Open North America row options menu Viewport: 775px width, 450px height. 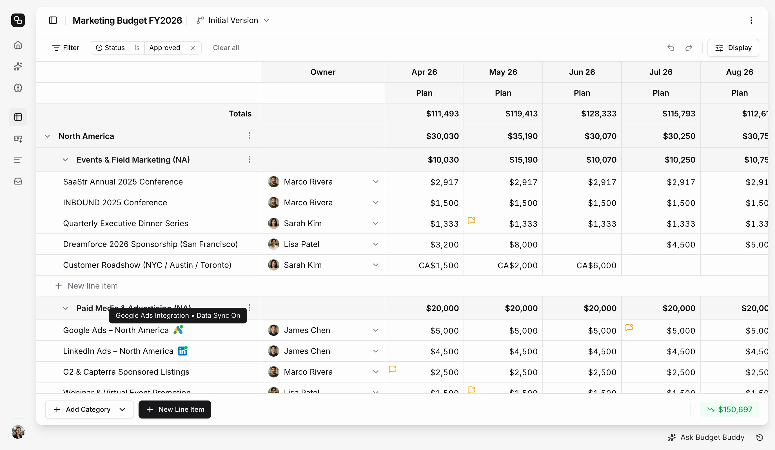pos(250,136)
